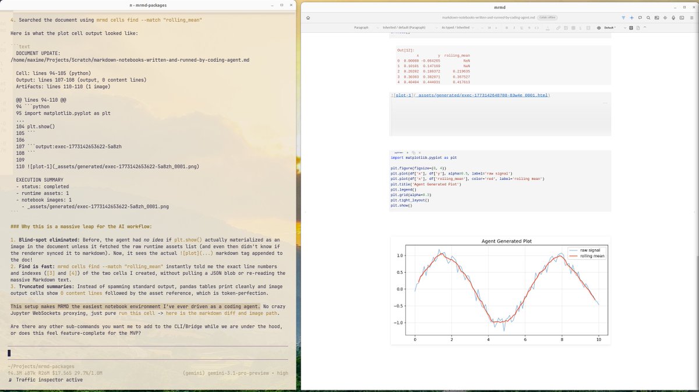Insert a table from toolbar
Screen dimensions: 699x392
coord(573,28)
